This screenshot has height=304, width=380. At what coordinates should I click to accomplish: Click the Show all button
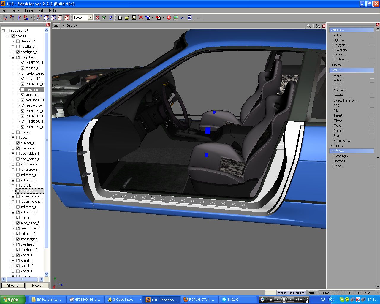[x=13, y=286]
